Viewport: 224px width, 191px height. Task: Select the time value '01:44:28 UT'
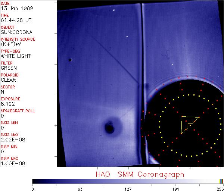(x=15, y=21)
